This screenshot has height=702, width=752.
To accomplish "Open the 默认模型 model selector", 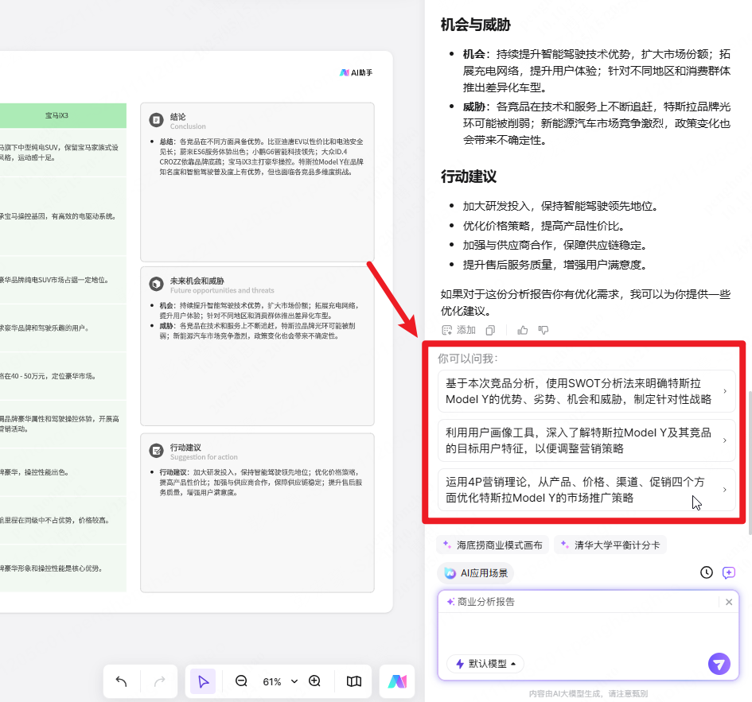I will point(485,664).
